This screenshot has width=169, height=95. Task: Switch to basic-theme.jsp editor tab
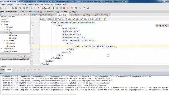[x=102, y=15]
